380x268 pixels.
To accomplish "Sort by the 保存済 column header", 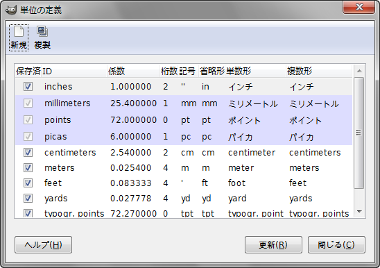I will [x=28, y=71].
